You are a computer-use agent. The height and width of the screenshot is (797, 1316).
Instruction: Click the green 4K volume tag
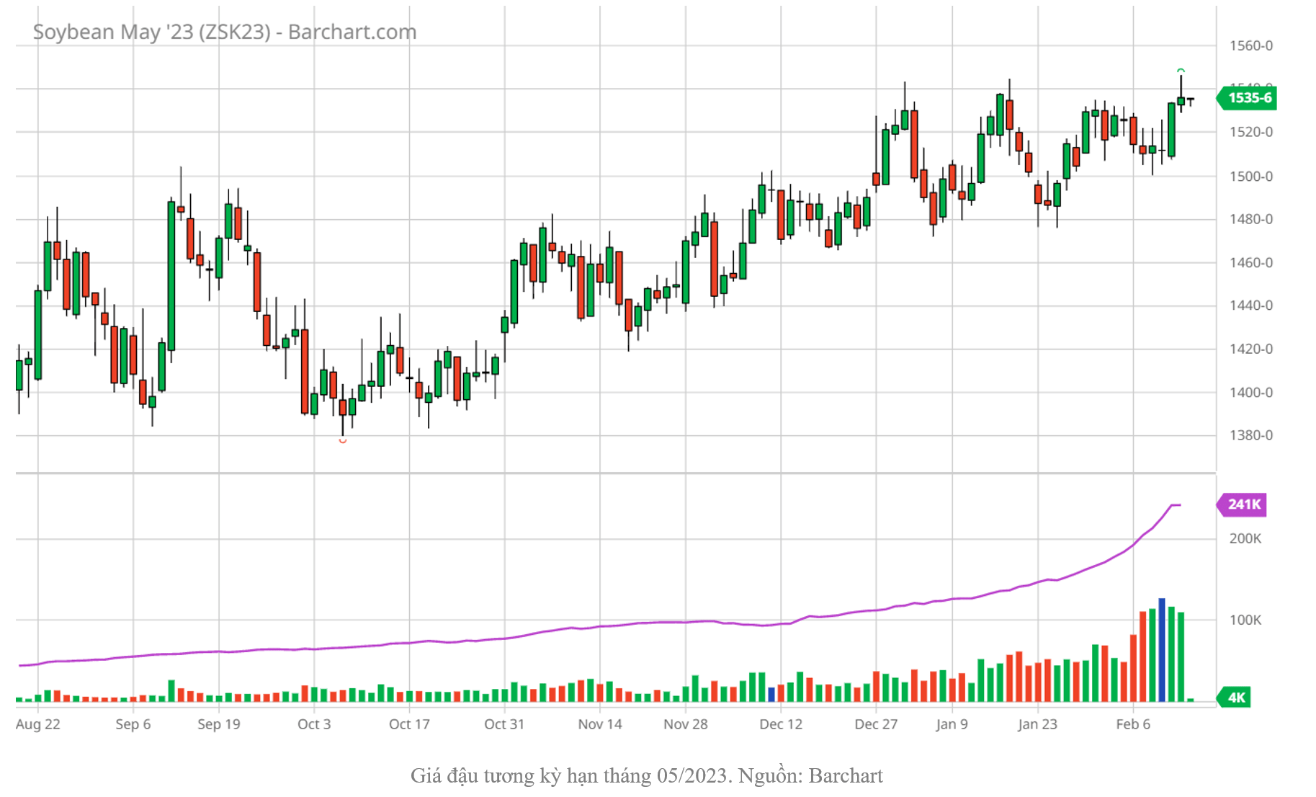[1234, 697]
